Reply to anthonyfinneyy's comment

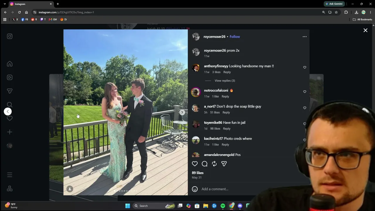(x=227, y=72)
